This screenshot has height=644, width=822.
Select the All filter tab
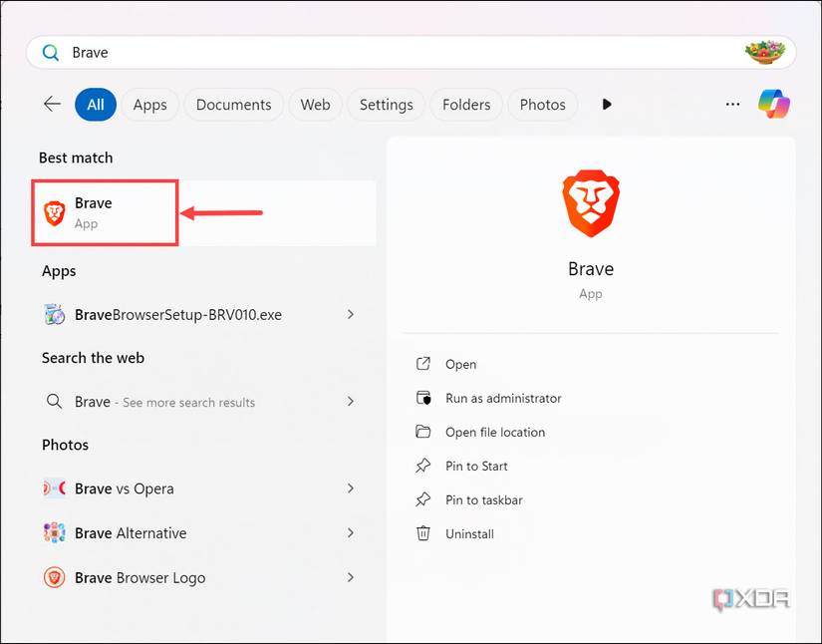[x=96, y=105]
